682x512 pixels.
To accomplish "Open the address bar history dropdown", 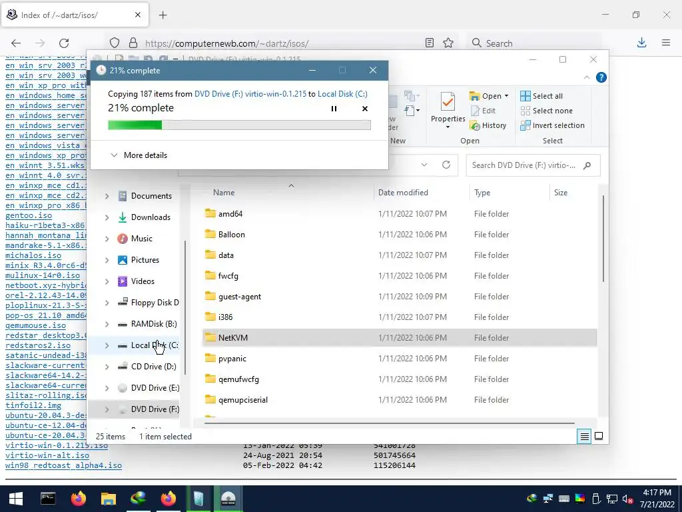I will [424, 165].
